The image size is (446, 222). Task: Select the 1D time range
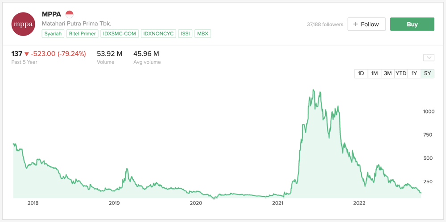pos(361,73)
